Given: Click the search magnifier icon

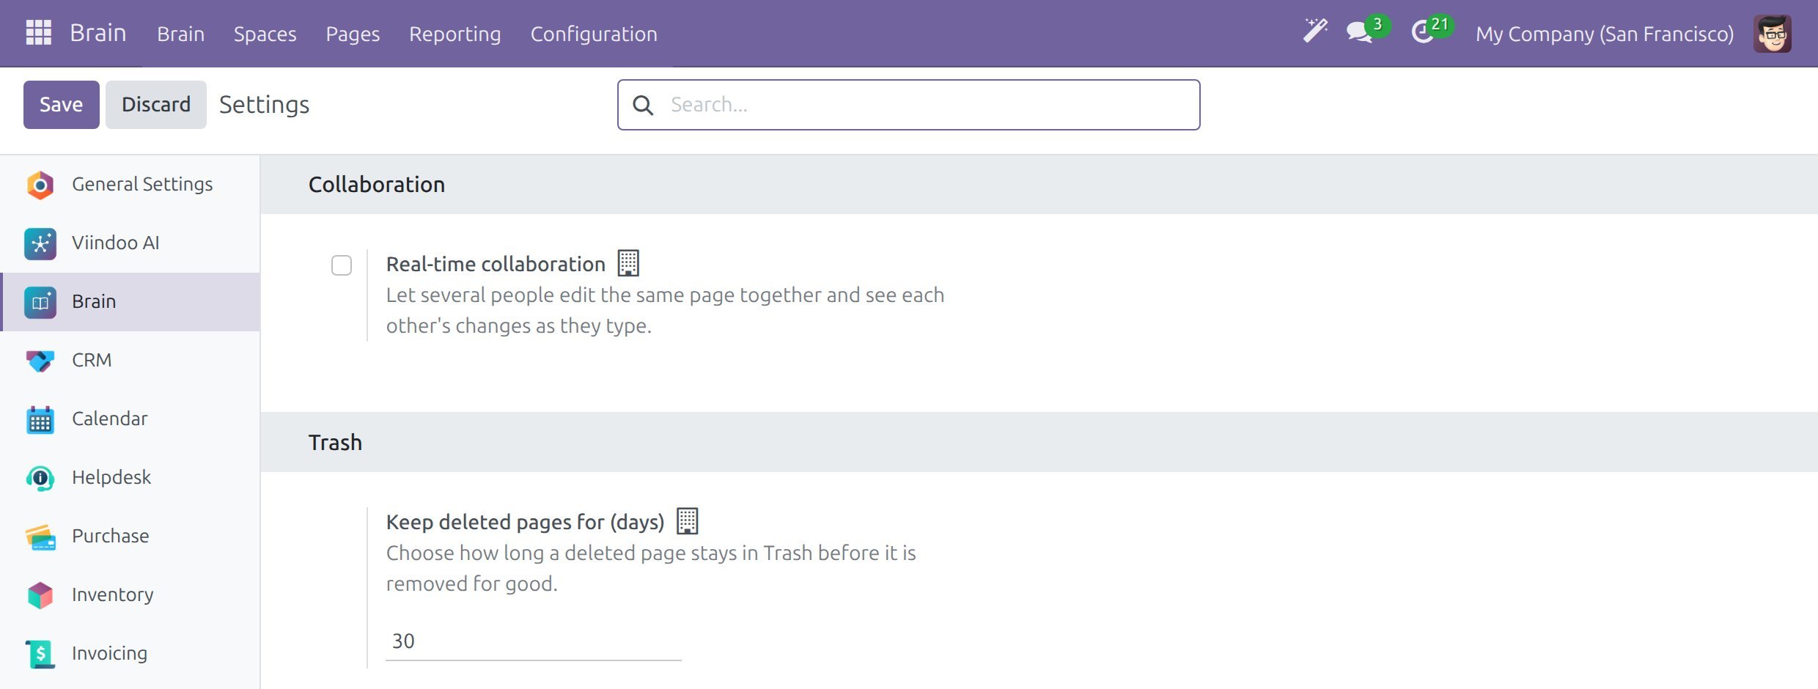Looking at the screenshot, I should tap(643, 105).
